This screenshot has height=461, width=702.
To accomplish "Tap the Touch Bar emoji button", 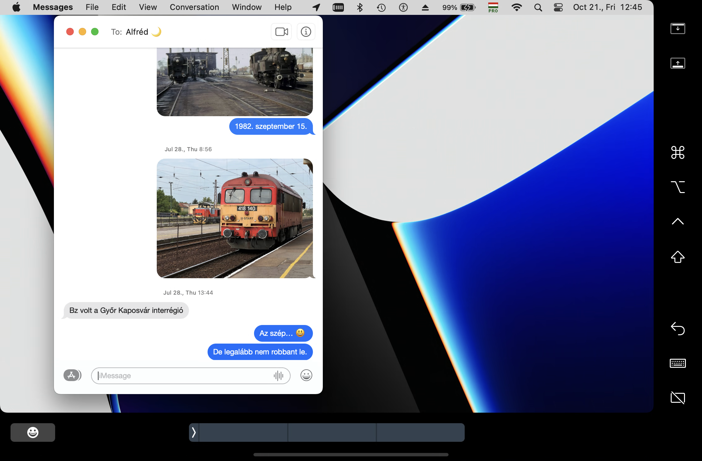I will click(x=33, y=432).
